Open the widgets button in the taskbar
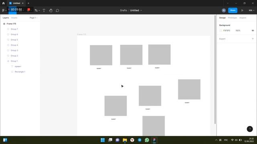The width and height of the screenshot is (257, 144). (5, 140)
